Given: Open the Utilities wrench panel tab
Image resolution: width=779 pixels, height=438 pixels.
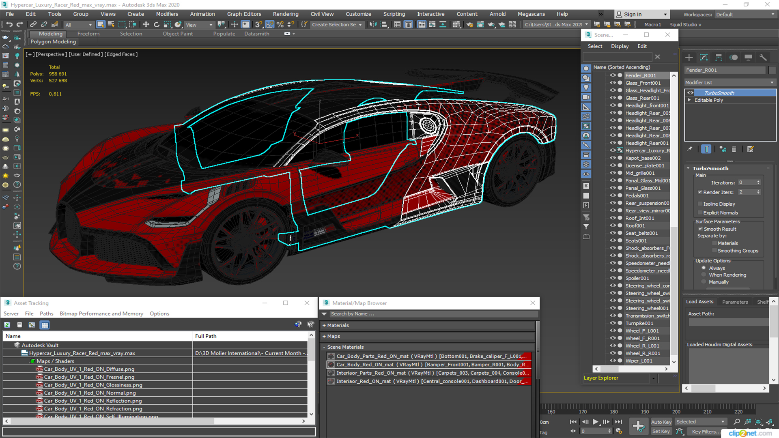Looking at the screenshot, I should 763,58.
